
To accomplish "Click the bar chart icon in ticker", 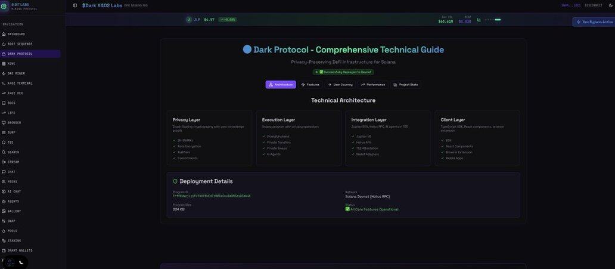I will pyautogui.click(x=479, y=20).
